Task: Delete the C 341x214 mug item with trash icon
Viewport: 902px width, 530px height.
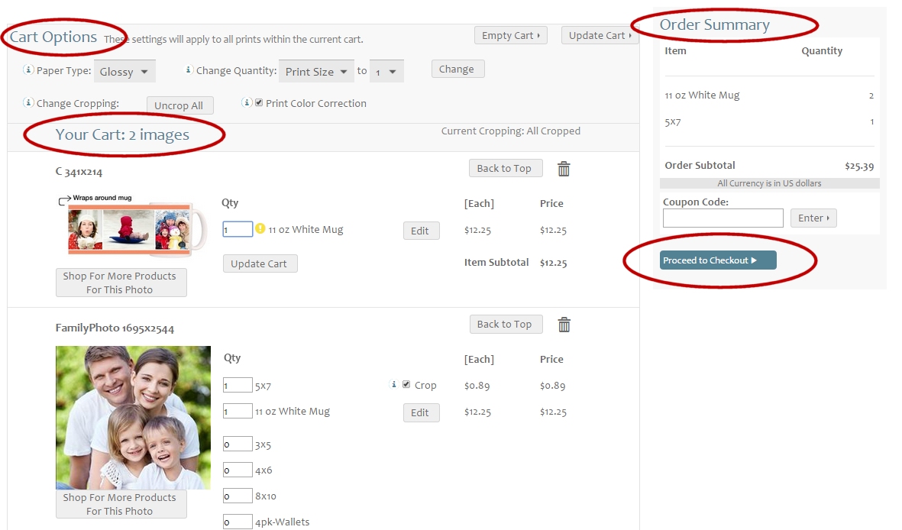Action: [x=564, y=169]
